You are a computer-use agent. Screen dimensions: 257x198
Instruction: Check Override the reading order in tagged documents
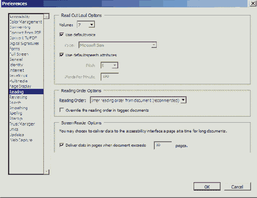pyautogui.click(x=61, y=110)
